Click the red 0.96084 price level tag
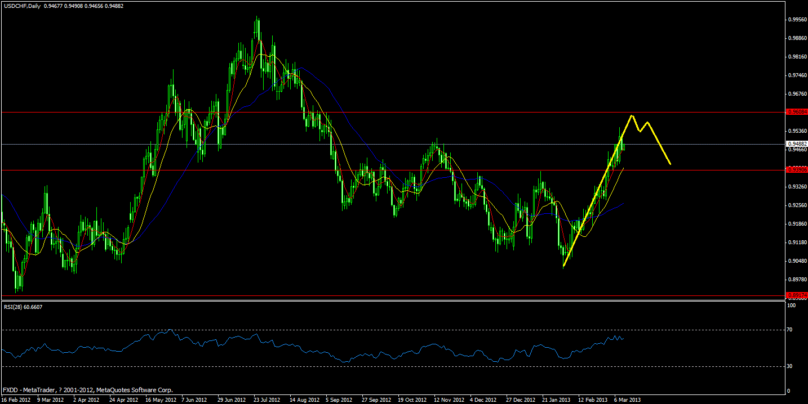Image resolution: width=808 pixels, height=404 pixels. tap(797, 113)
